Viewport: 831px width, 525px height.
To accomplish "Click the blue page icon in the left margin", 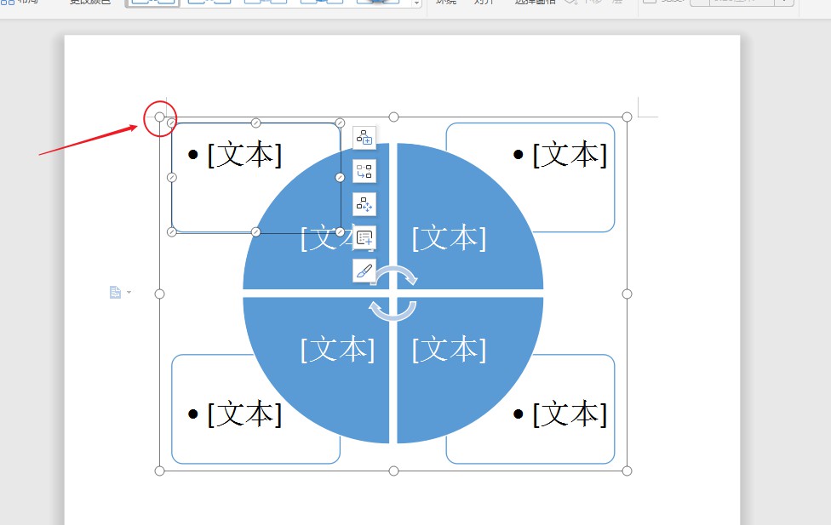I will pyautogui.click(x=115, y=292).
